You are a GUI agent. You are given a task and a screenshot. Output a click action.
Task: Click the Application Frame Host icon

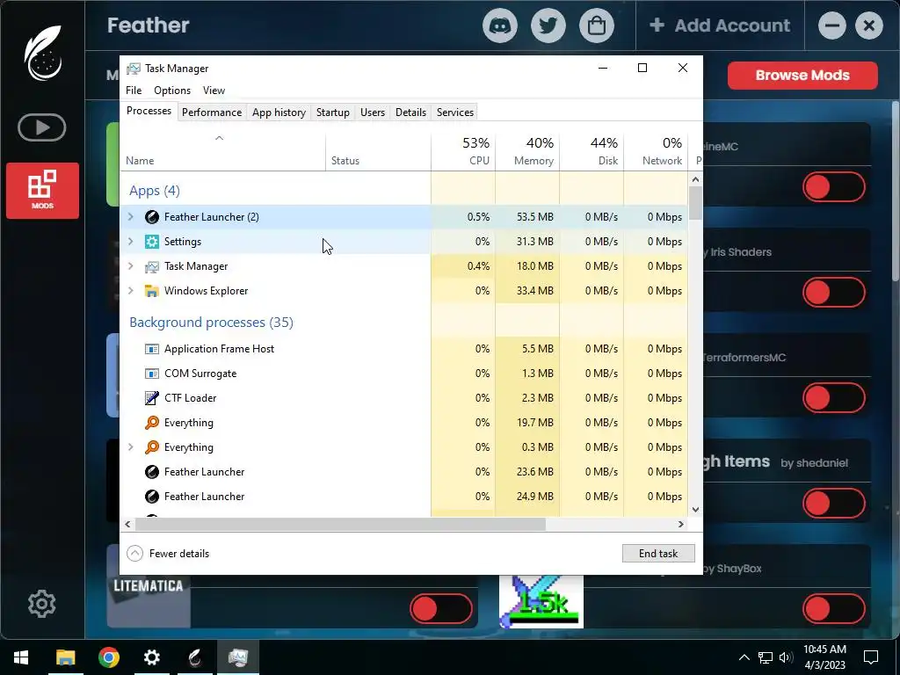[151, 349]
